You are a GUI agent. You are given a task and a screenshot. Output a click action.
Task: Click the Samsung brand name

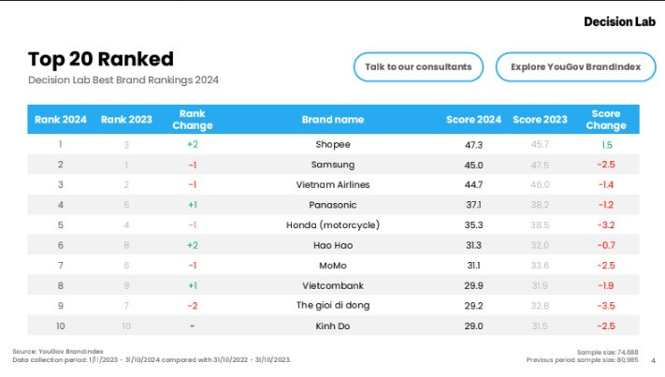(332, 165)
